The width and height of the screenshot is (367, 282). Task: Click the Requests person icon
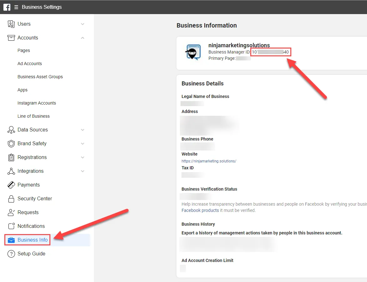(11, 213)
